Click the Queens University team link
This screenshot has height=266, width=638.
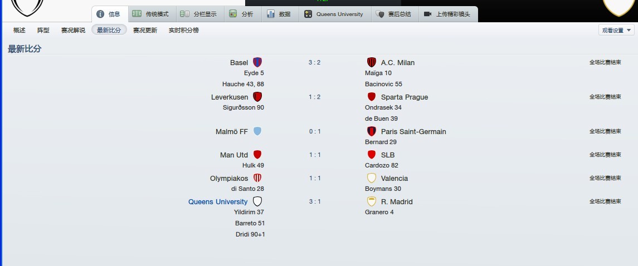tap(218, 201)
